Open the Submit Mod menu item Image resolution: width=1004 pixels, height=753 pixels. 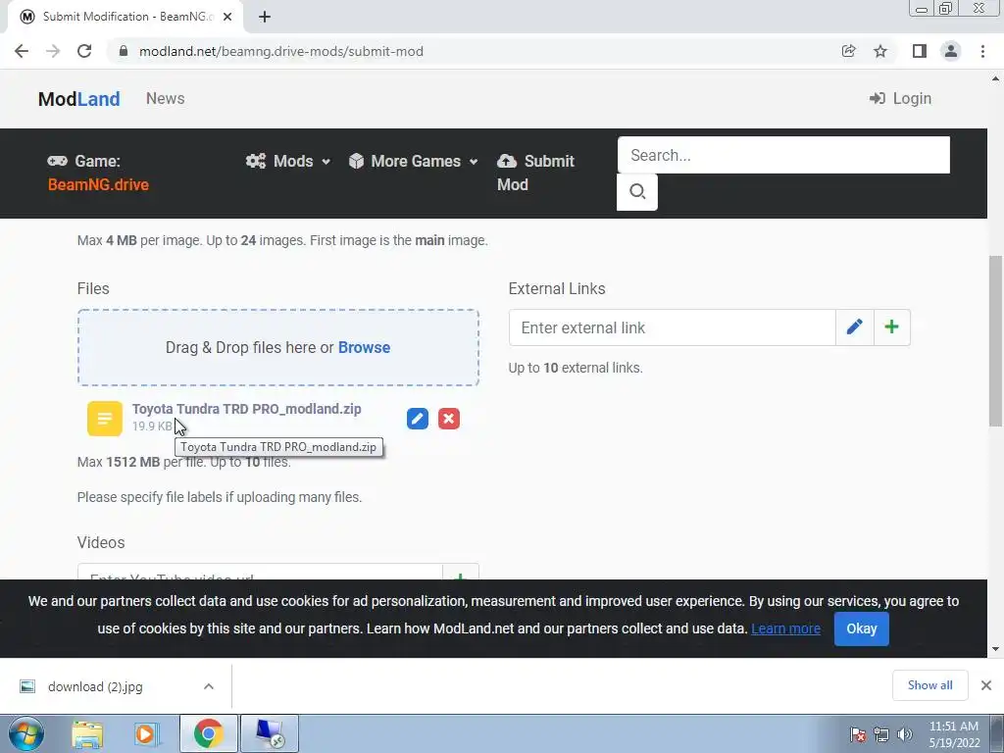click(535, 173)
